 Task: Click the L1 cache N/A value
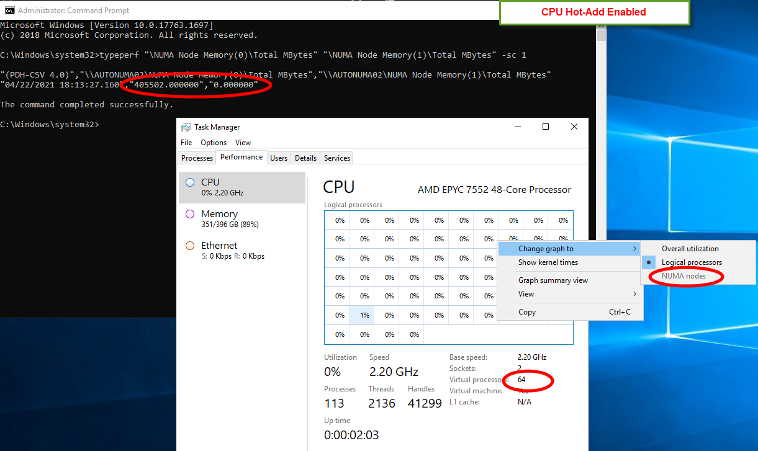coord(525,402)
